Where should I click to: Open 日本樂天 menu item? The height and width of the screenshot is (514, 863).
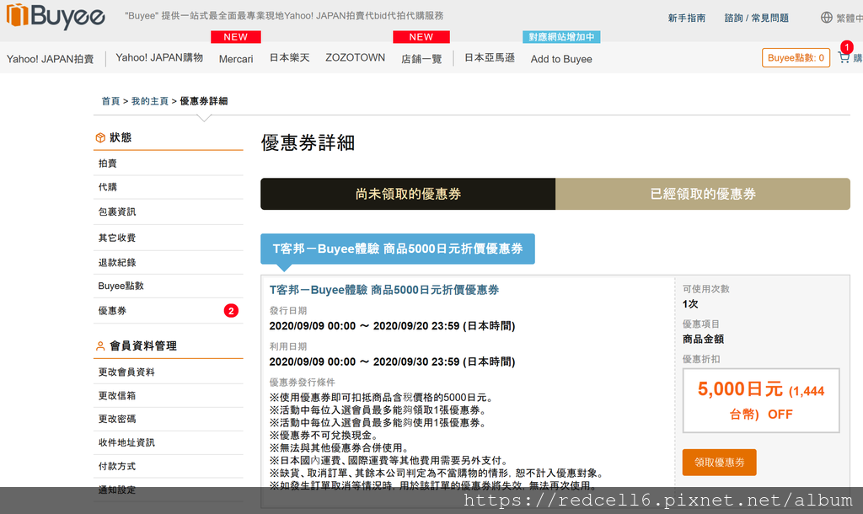pyautogui.click(x=290, y=58)
